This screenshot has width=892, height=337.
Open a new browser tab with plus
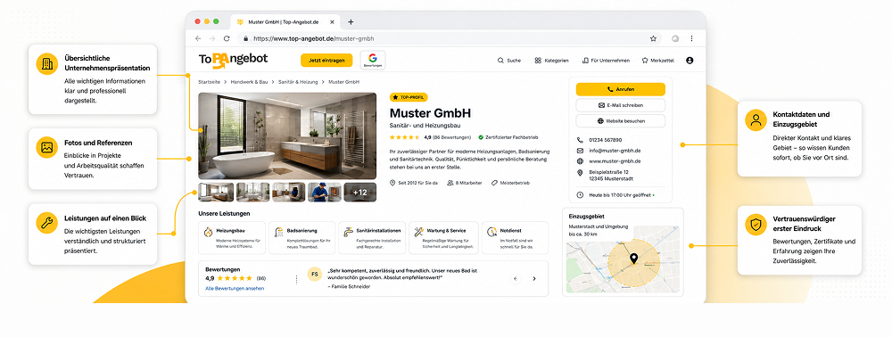tap(351, 22)
